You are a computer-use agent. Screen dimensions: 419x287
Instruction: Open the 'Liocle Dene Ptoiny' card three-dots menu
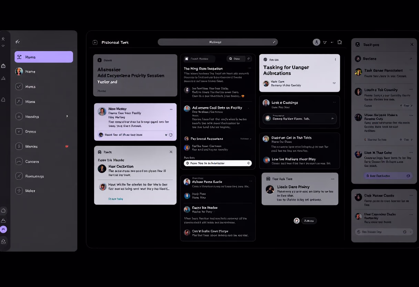tap(333, 179)
